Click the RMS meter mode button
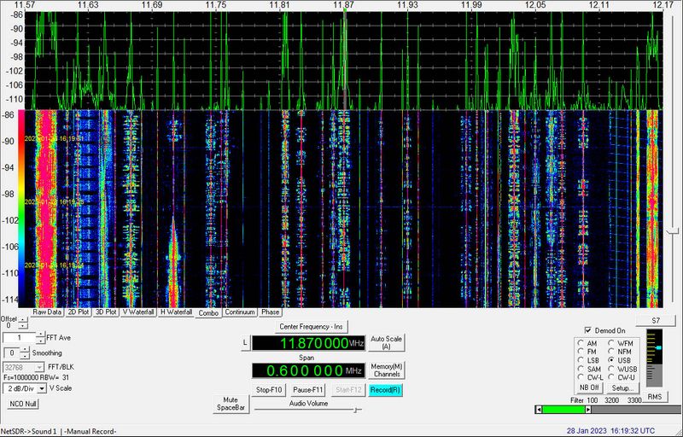This screenshot has width=683, height=437. tap(654, 397)
